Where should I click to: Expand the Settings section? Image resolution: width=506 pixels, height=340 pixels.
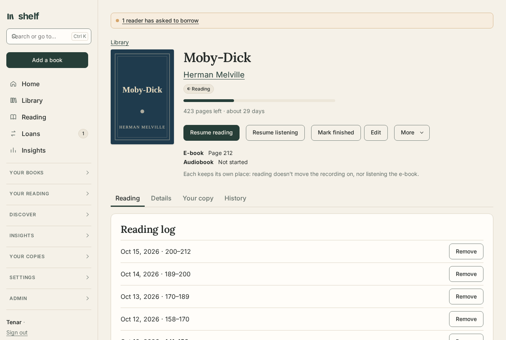[49, 278]
